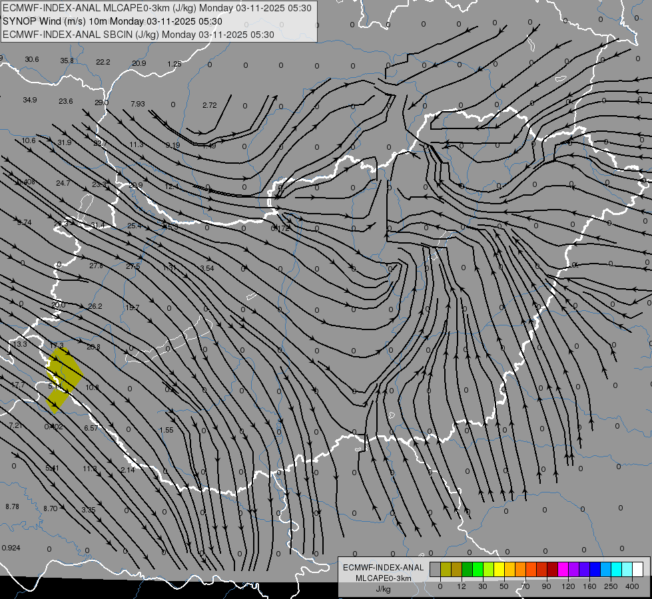The width and height of the screenshot is (652, 599).
Task: Choose the dark red legend swatch
Action: point(552,569)
